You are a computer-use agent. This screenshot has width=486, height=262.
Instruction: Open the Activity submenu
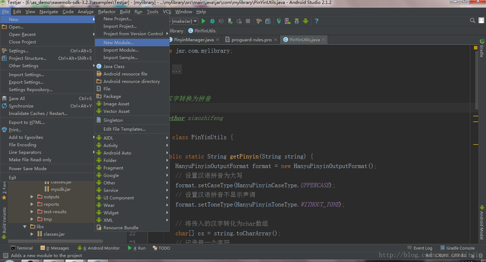(x=132, y=145)
